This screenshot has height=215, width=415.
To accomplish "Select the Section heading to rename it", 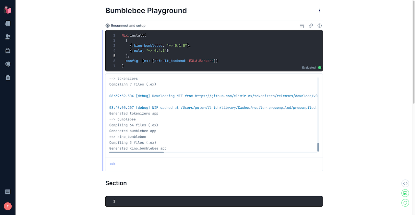I will click(116, 183).
